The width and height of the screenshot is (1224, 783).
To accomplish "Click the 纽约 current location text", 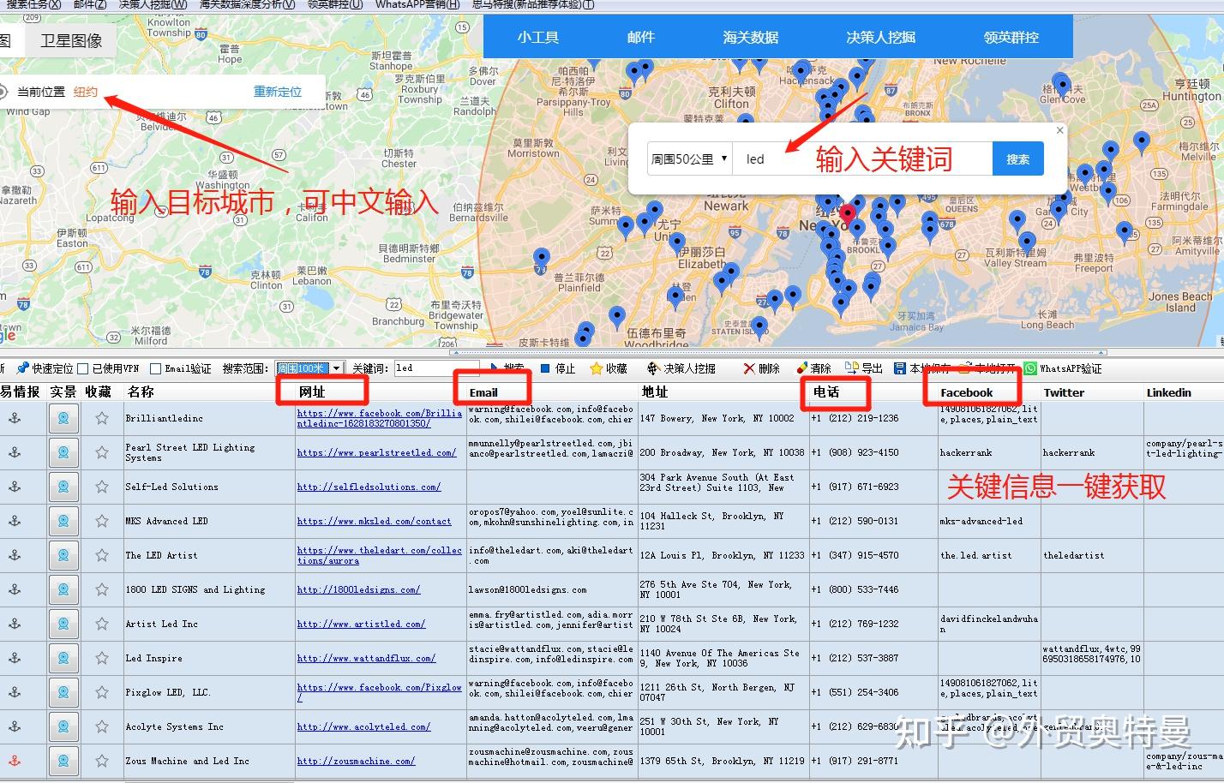I will 86,92.
